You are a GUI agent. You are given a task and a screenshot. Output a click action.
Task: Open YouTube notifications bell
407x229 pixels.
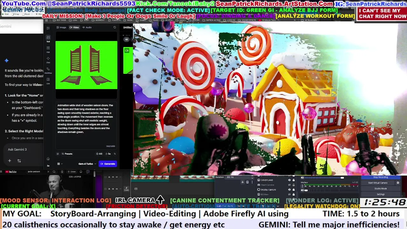click(x=81, y=172)
